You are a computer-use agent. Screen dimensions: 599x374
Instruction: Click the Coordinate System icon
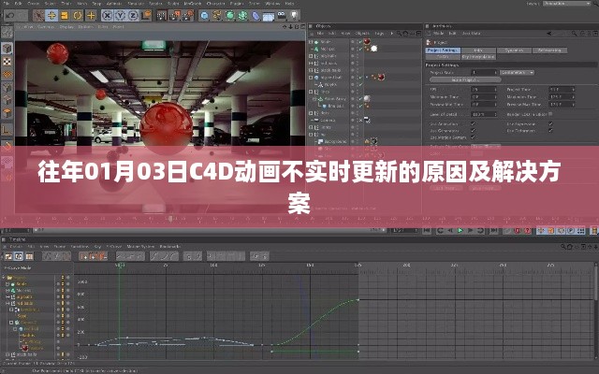tap(146, 16)
